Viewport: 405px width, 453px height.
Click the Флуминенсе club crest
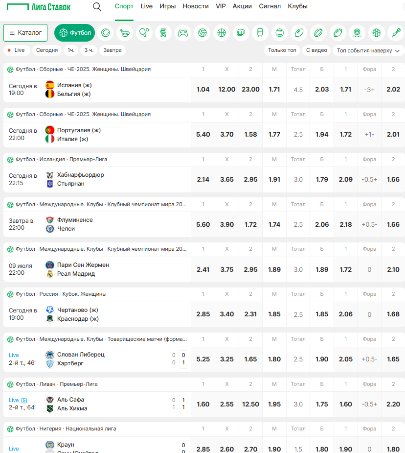[x=50, y=220]
